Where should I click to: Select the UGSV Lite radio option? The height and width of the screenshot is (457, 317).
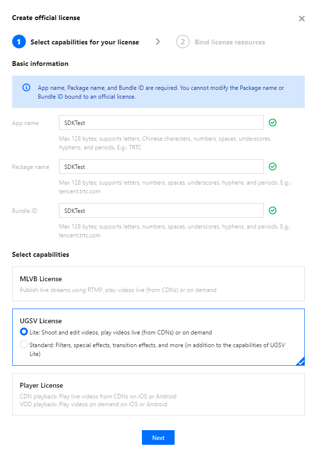[24, 332]
